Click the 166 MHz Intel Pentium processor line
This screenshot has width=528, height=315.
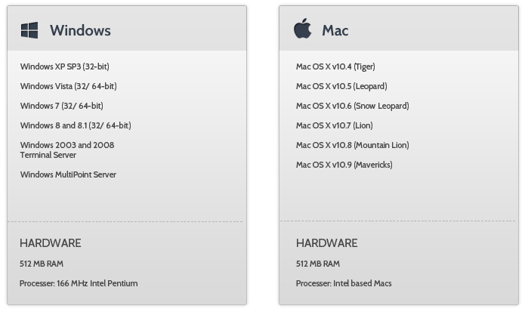click(79, 284)
